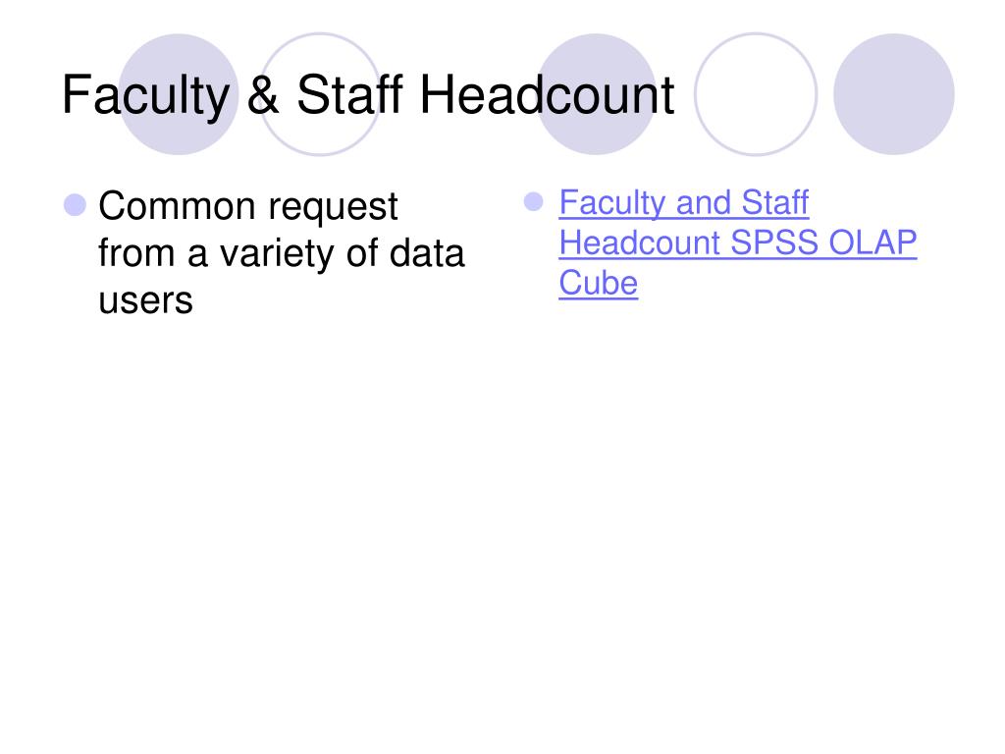The image size is (1005, 754).
Task: Click the words SPSS OLAP in the link
Action: point(823,243)
